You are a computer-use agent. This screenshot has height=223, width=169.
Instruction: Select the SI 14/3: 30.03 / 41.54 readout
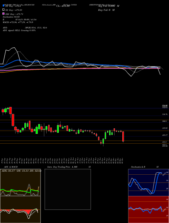[26, 20]
